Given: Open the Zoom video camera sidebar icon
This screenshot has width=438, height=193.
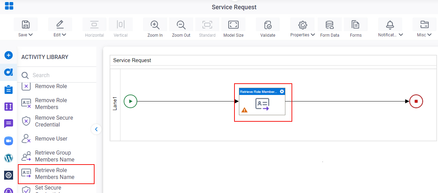Looking at the screenshot, I should (x=9, y=141).
